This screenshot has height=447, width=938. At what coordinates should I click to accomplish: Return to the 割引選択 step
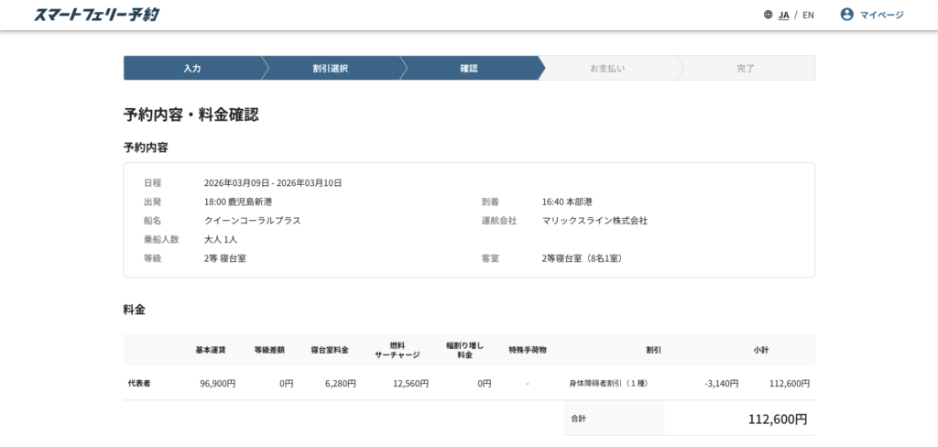(330, 69)
